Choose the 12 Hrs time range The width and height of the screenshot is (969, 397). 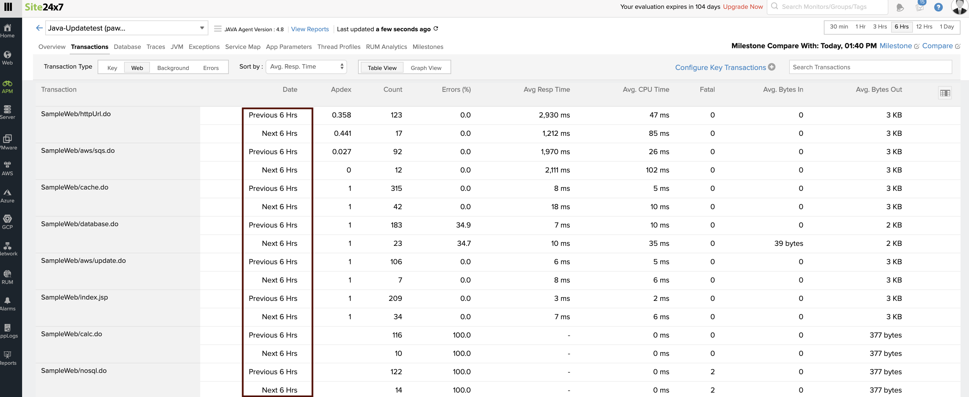click(924, 27)
